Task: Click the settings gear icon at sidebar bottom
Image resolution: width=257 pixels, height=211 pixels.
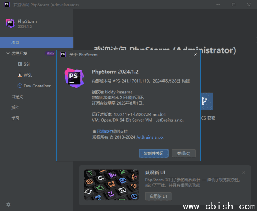Action: pyautogui.click(x=8, y=204)
